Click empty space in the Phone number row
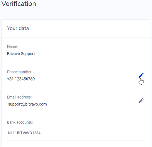The height and width of the screenshot is (147, 152). (84, 75)
